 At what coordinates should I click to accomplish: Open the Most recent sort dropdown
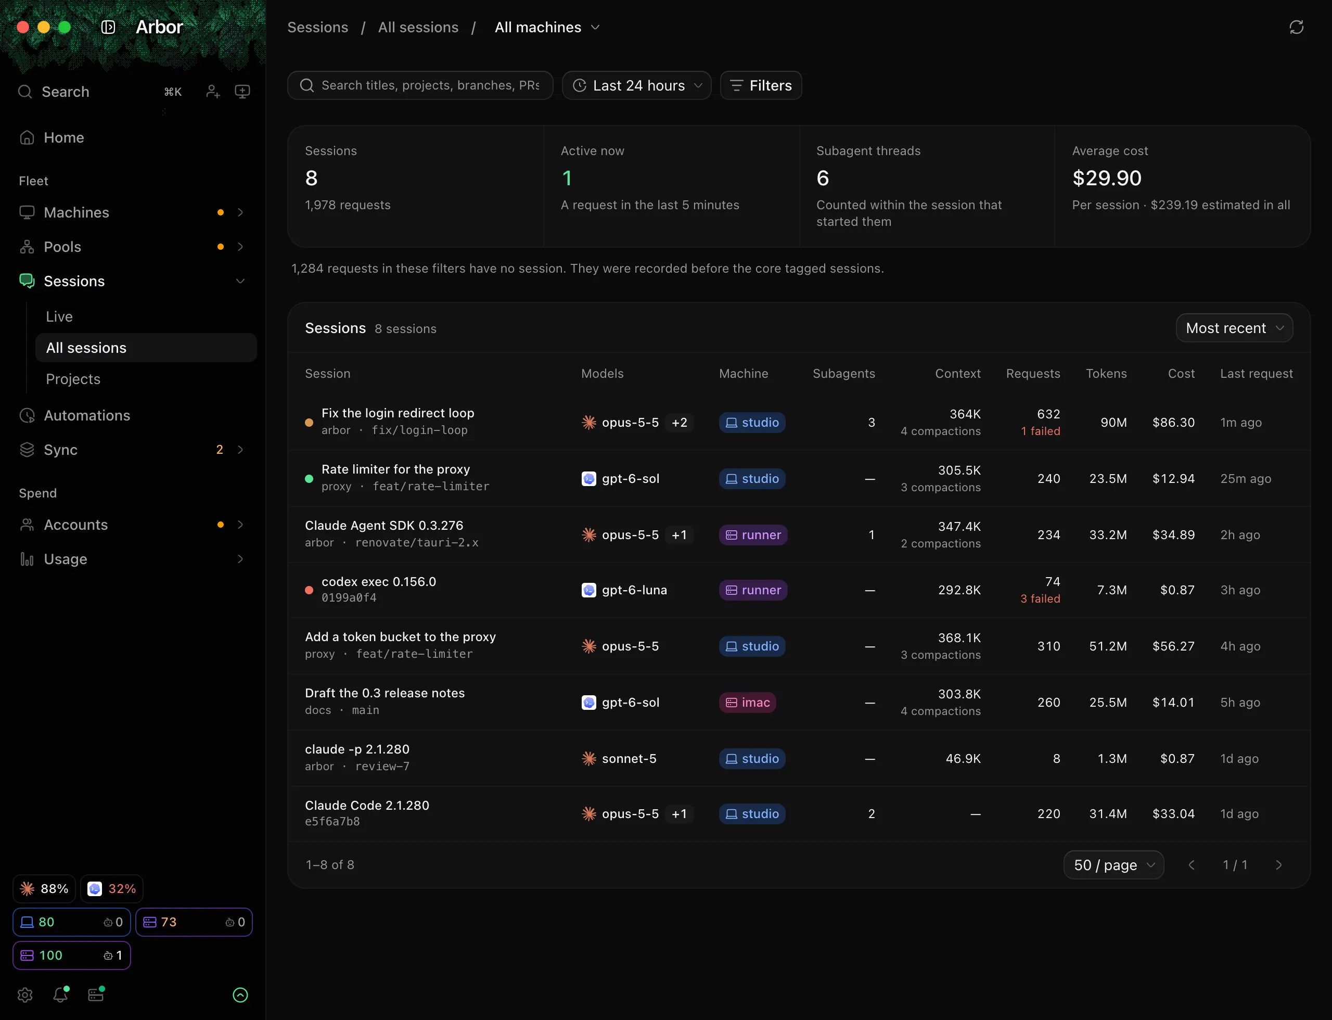click(x=1234, y=328)
